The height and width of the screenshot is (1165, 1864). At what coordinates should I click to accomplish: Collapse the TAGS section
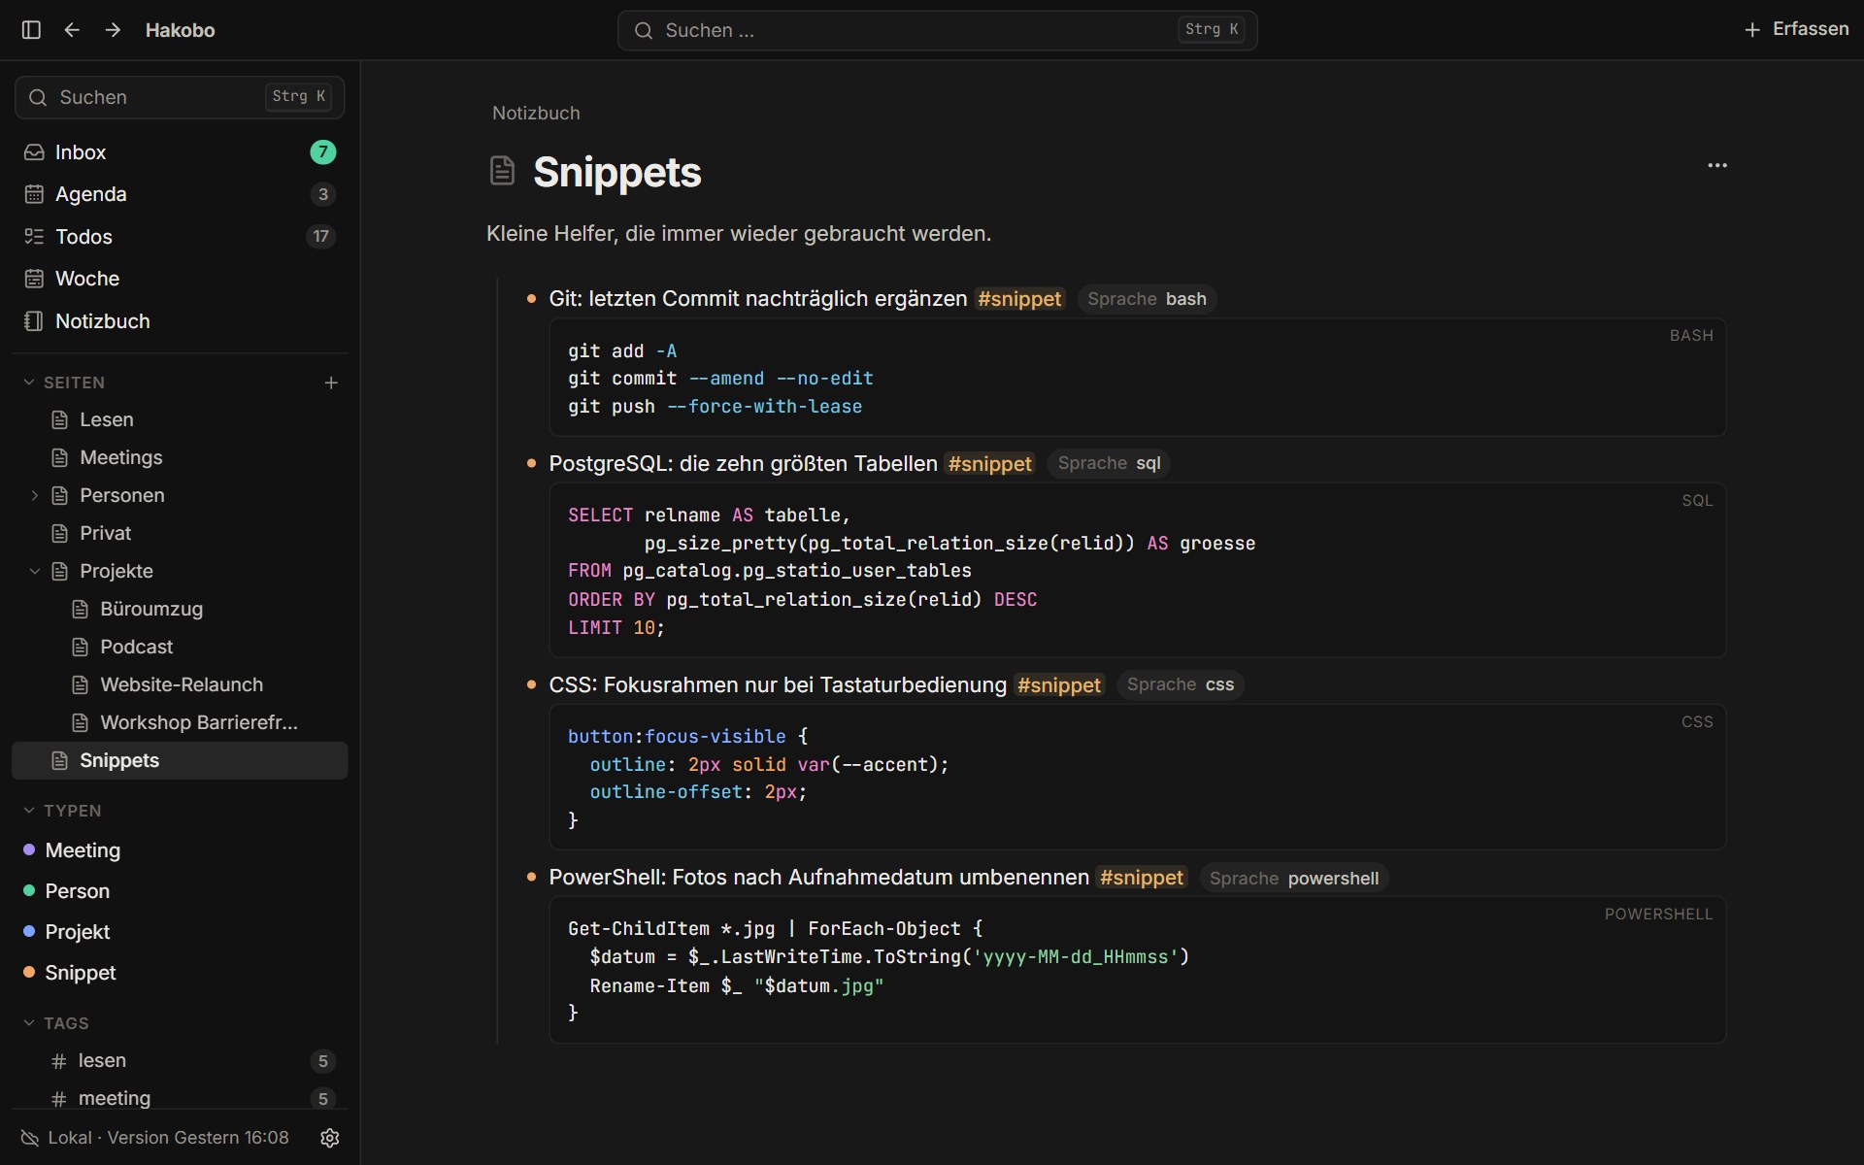click(x=29, y=1023)
